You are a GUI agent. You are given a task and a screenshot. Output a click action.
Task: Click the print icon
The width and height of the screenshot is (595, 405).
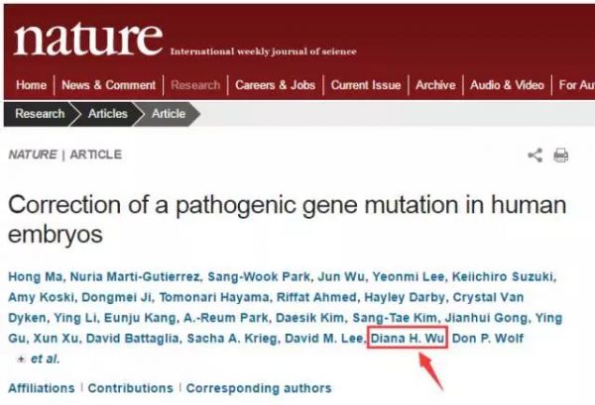click(x=561, y=155)
